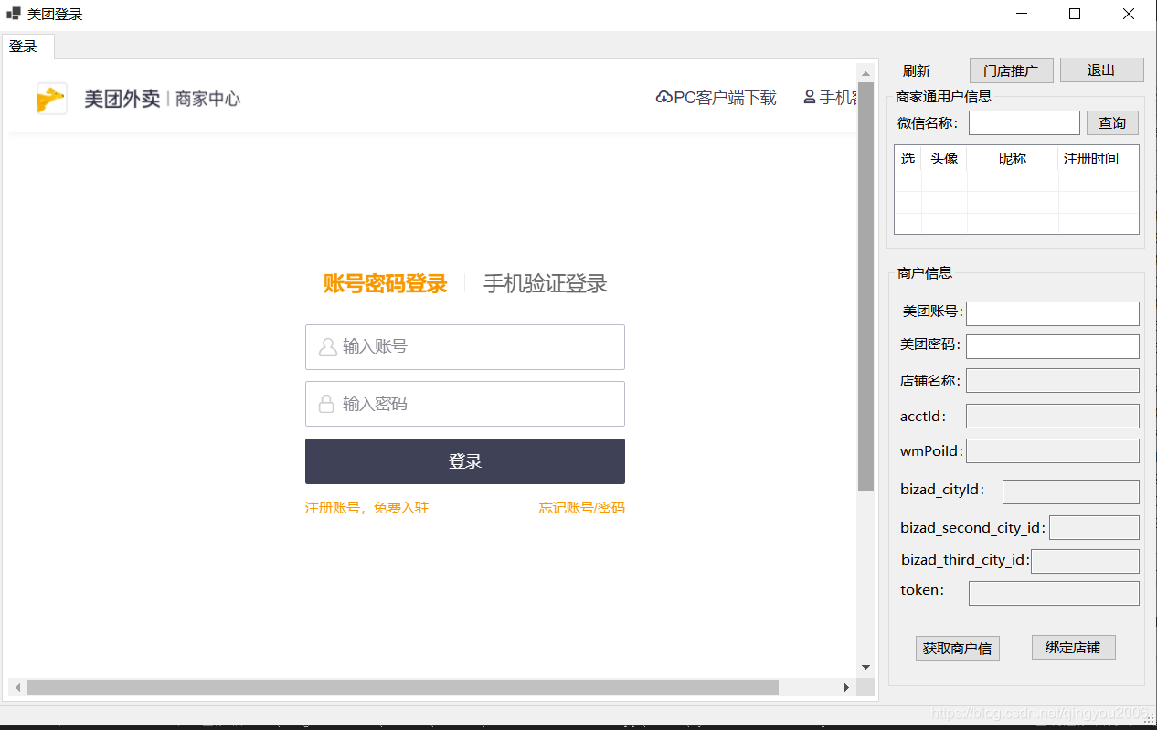This screenshot has width=1157, height=730.
Task: Click the 美团密码 input field
Action: coord(1053,346)
